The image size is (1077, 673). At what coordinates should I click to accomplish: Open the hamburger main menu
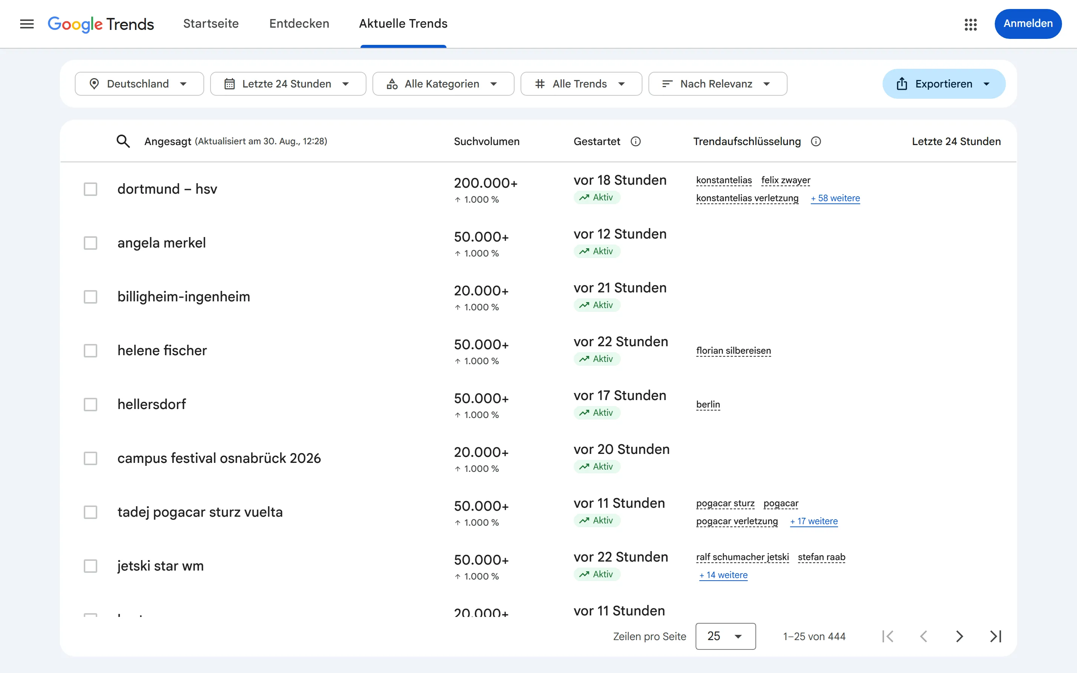pyautogui.click(x=27, y=24)
